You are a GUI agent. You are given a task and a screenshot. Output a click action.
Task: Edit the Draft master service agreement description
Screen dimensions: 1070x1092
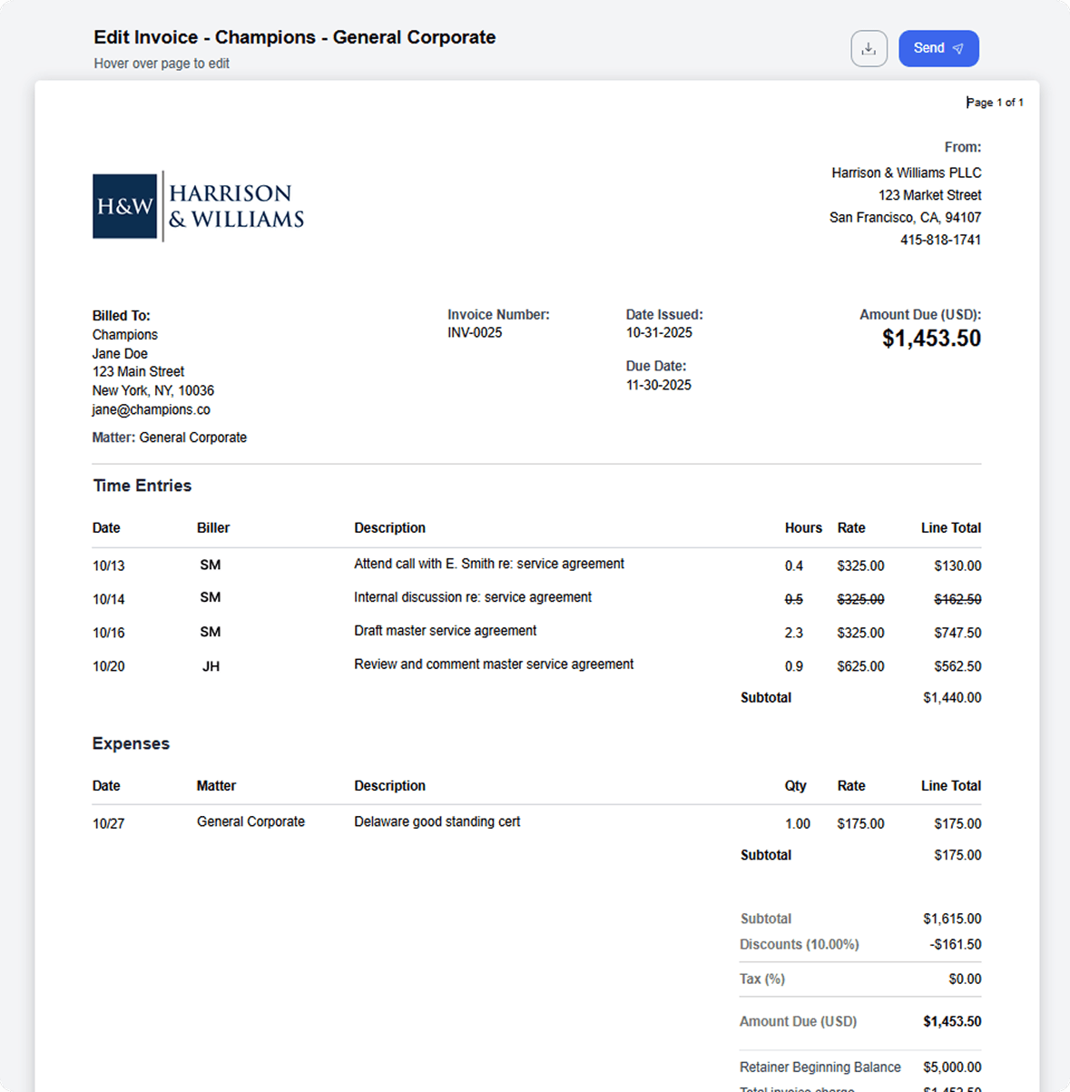tap(445, 630)
